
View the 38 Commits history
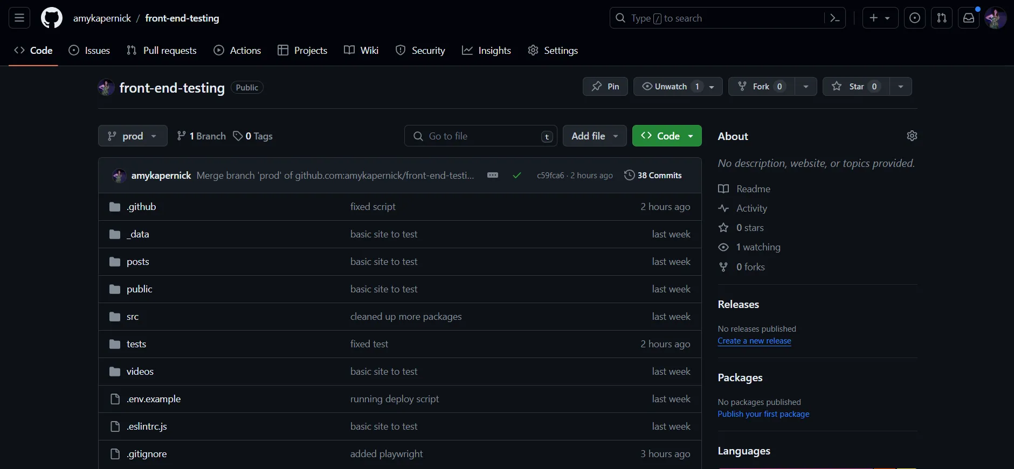pos(653,176)
